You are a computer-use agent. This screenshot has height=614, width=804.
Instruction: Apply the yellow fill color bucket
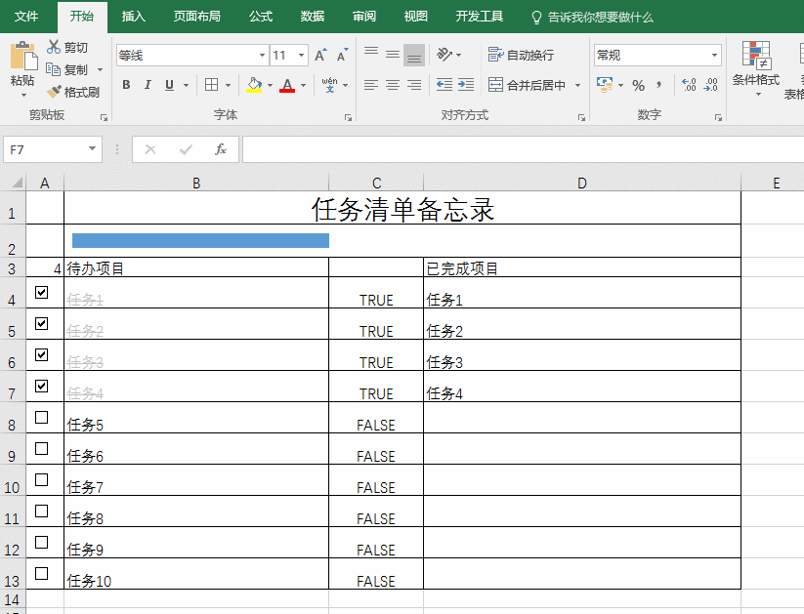(x=254, y=86)
